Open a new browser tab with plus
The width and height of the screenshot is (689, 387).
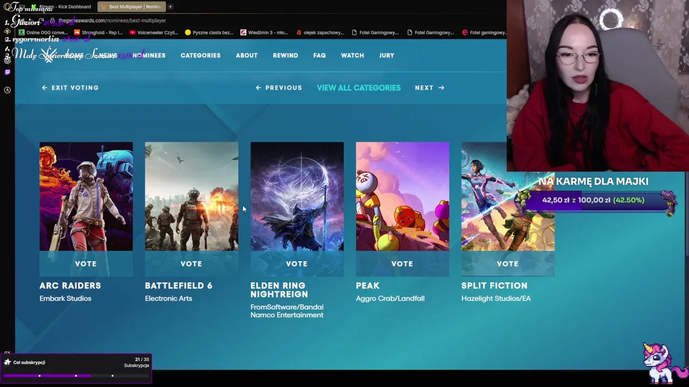170,6
